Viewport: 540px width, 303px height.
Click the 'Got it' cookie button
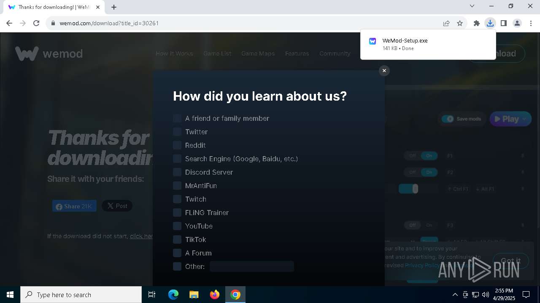point(510,260)
